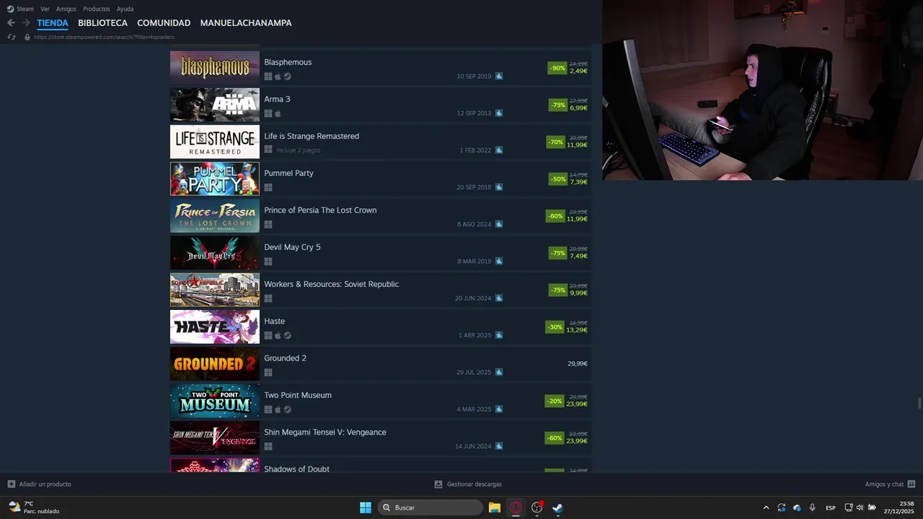Click the Shadows of Doubt title
Viewport: 923px width, 519px height.
click(296, 469)
